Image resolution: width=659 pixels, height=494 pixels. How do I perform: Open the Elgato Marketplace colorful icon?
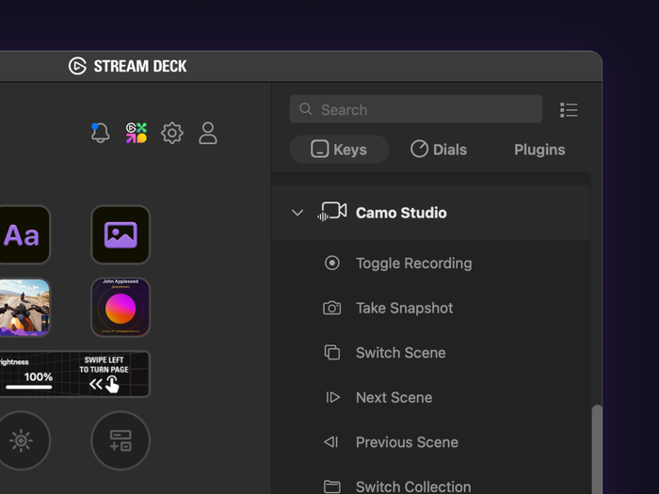tap(137, 133)
